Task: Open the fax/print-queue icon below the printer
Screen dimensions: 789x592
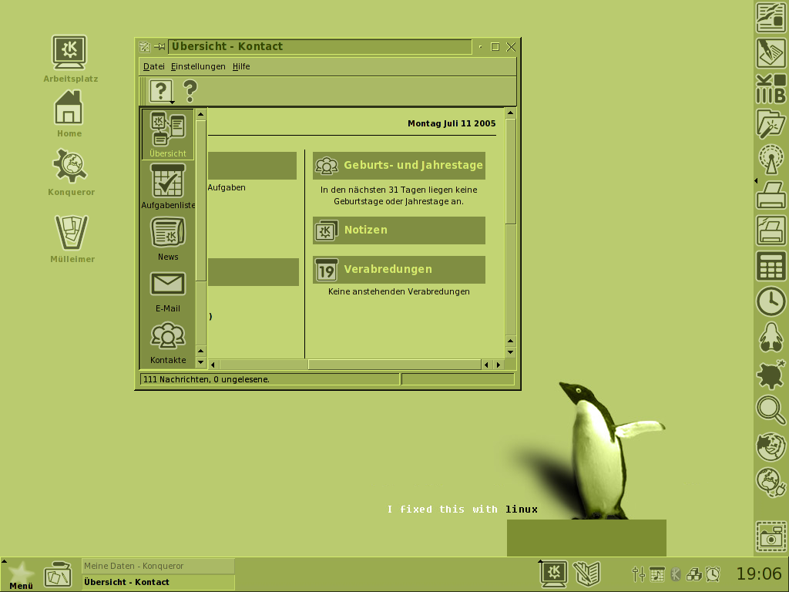Action: click(x=771, y=230)
